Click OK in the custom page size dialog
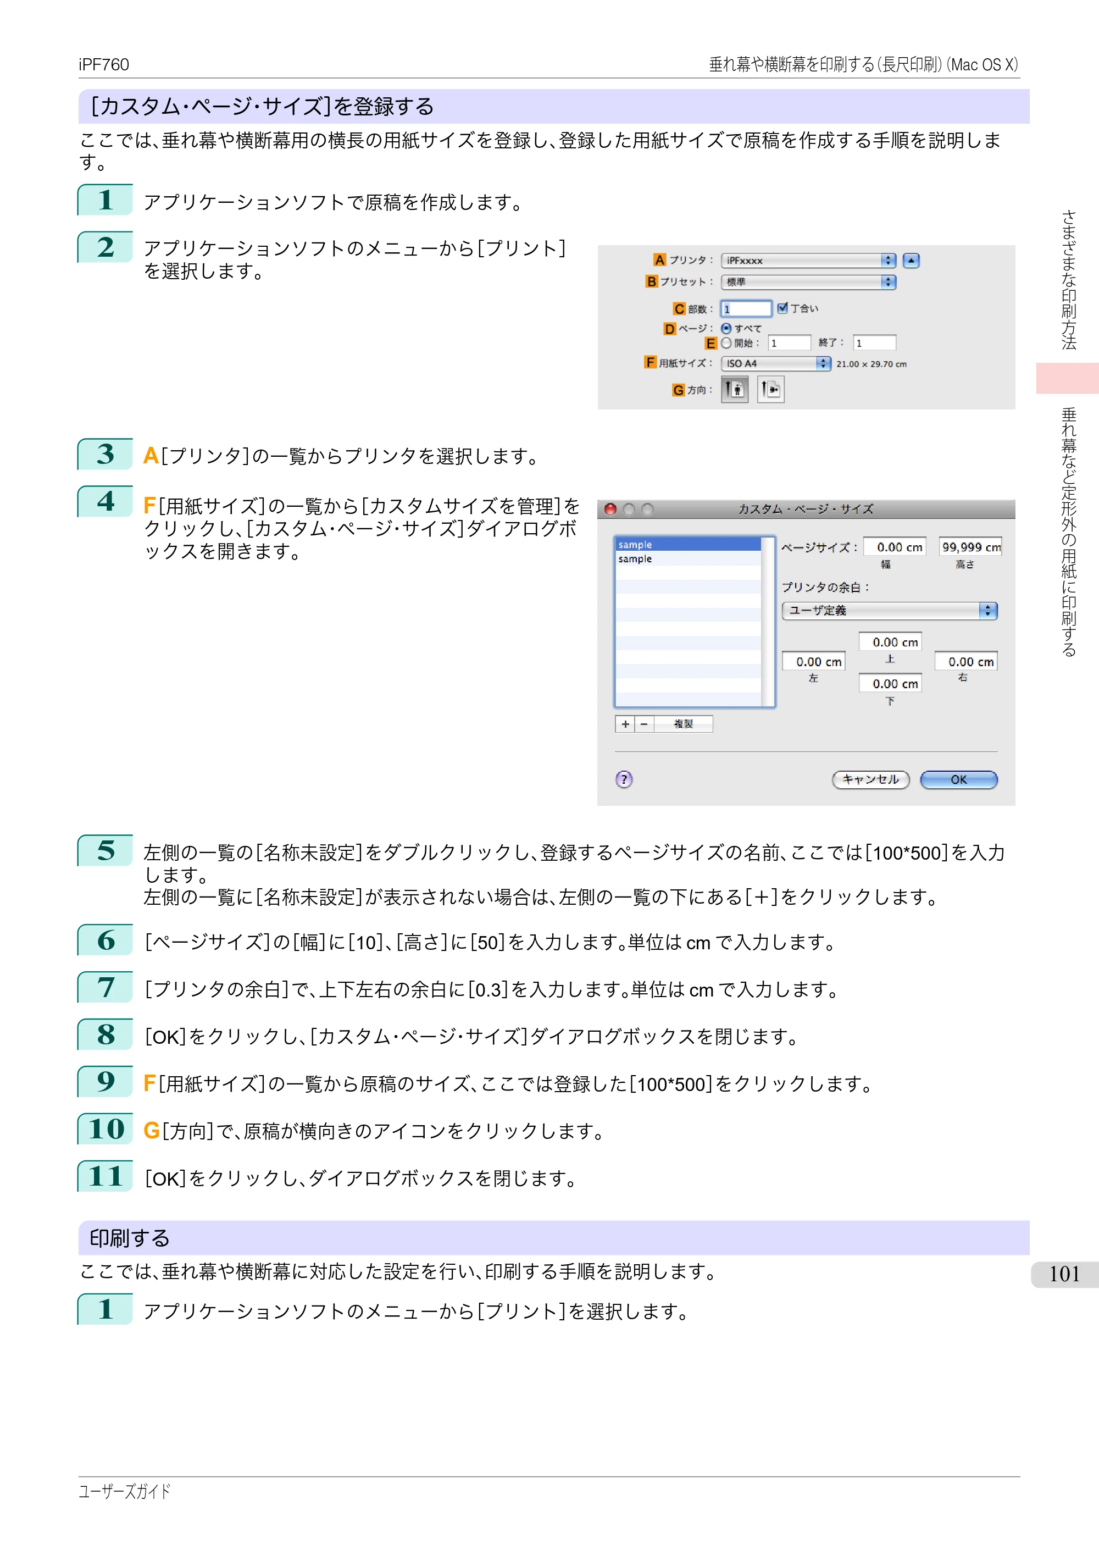Image resolution: width=1099 pixels, height=1555 pixels. pos(959,779)
